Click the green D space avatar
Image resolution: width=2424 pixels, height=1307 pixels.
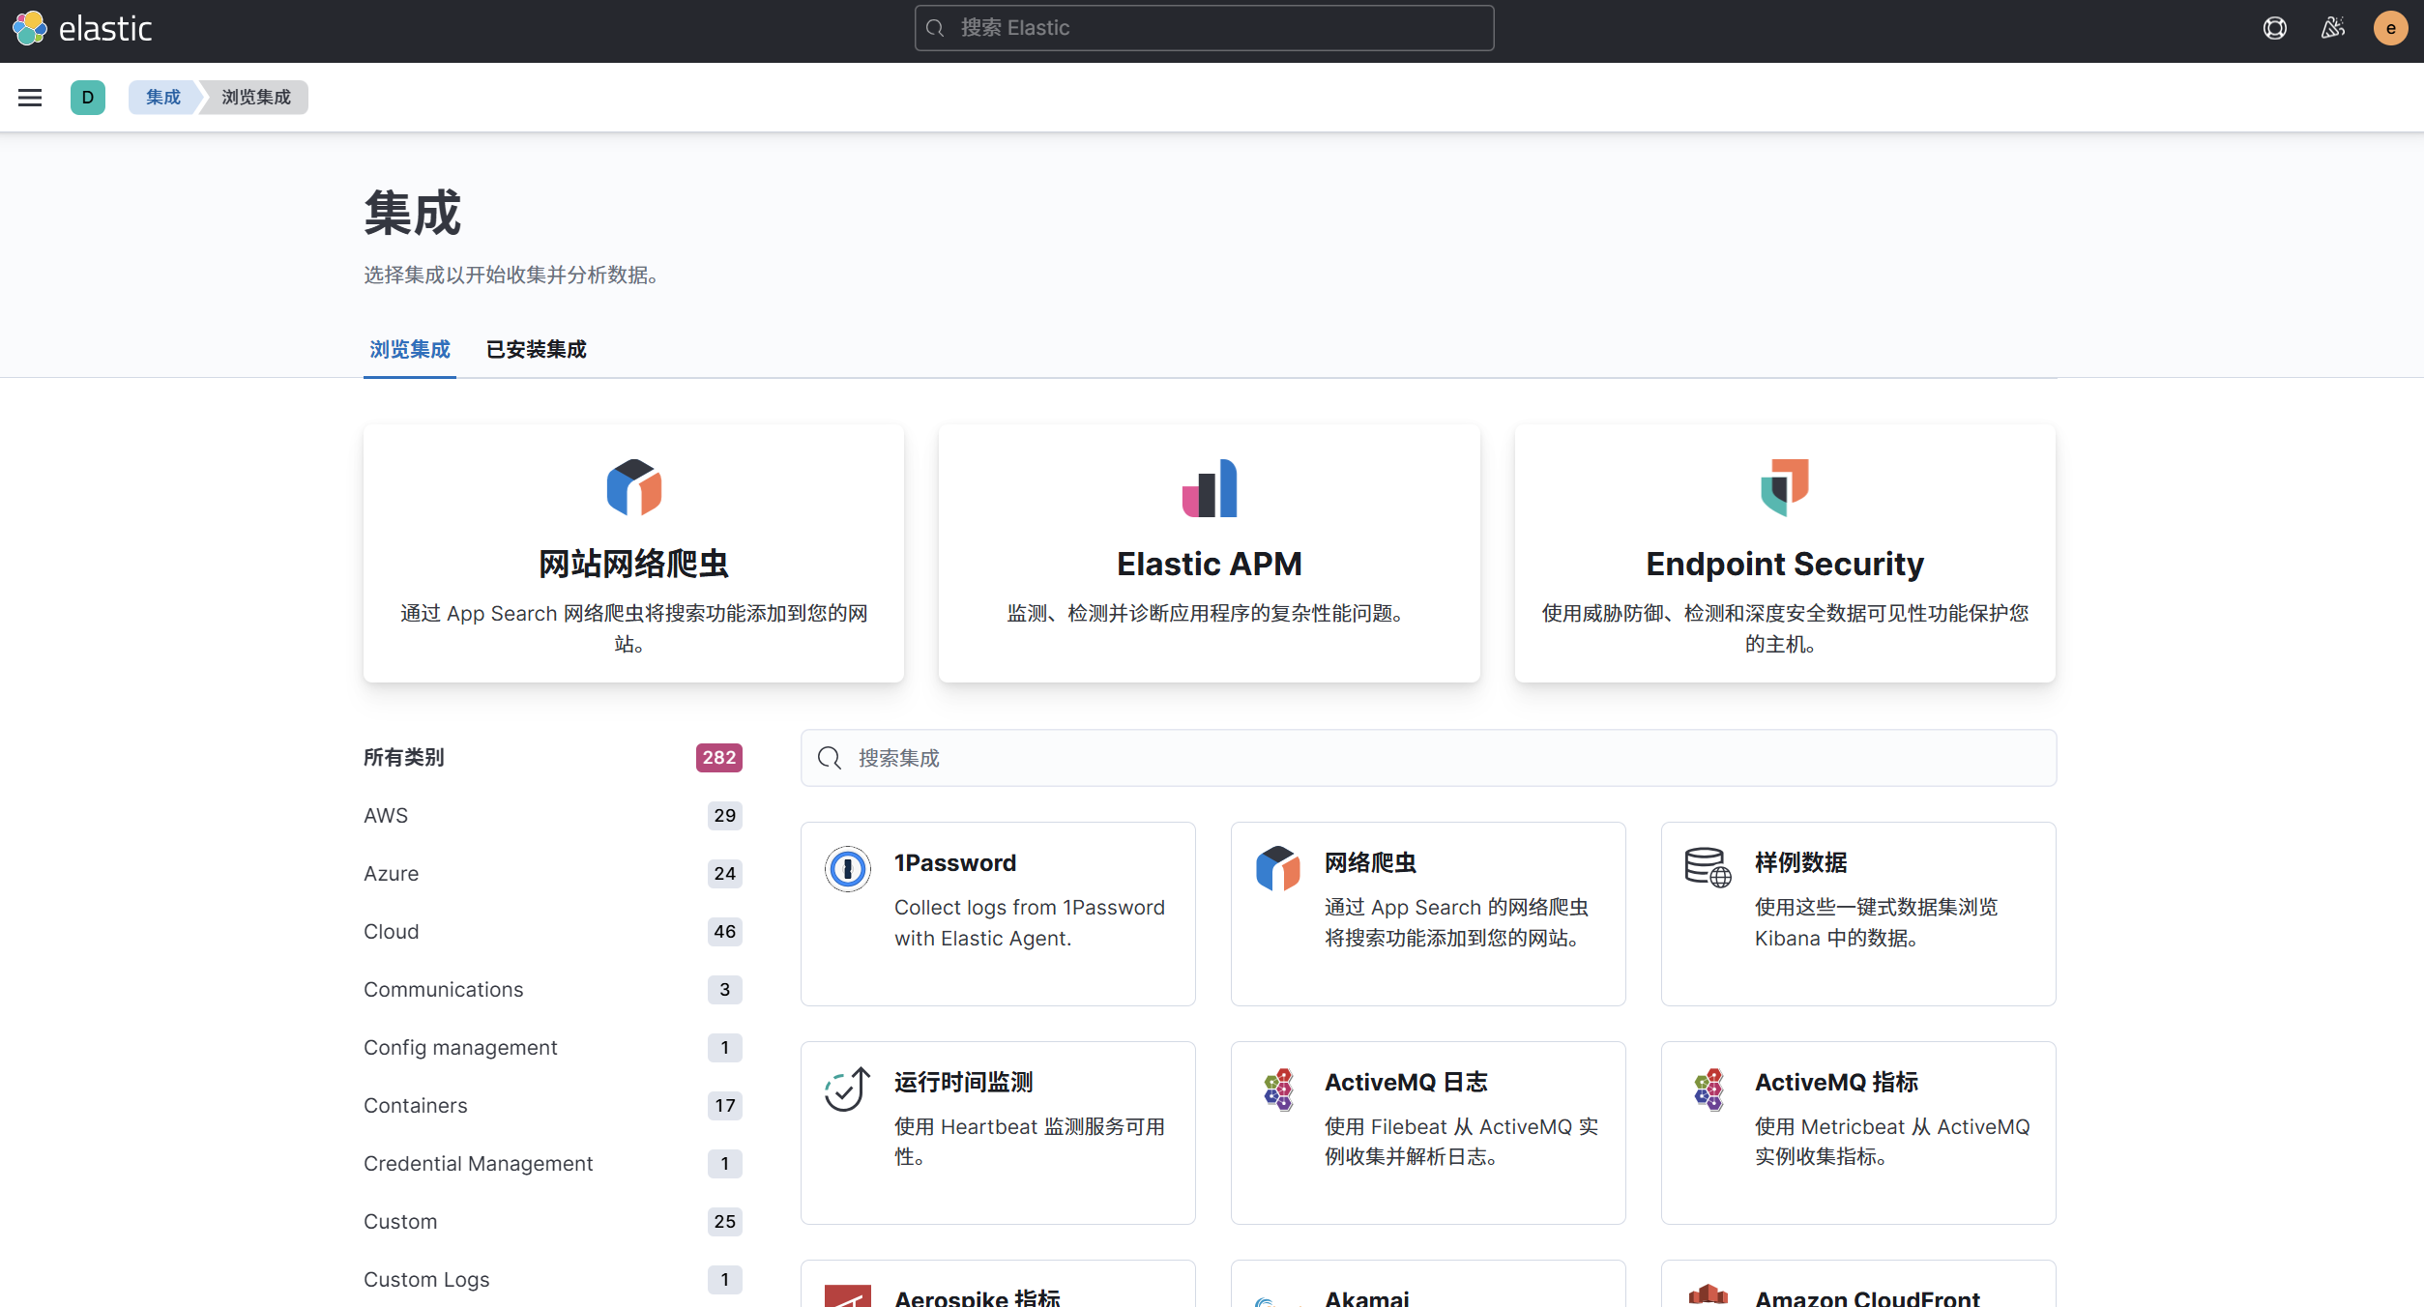(87, 98)
